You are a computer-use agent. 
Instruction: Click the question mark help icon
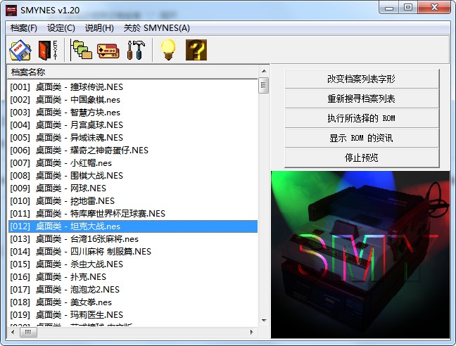pyautogui.click(x=196, y=50)
